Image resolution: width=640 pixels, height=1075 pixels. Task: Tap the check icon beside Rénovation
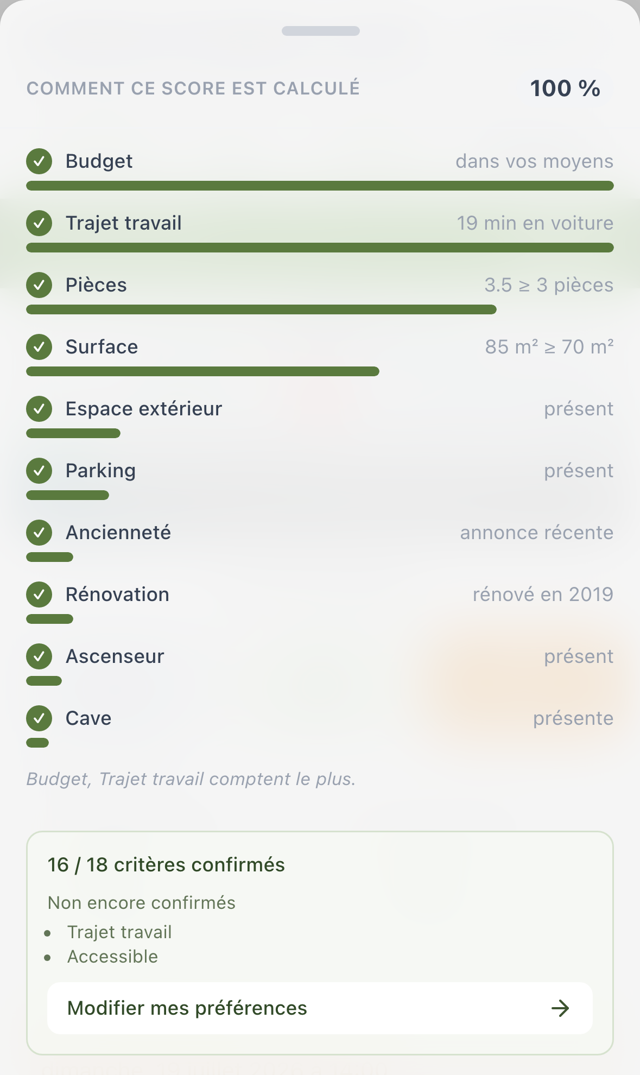(39, 595)
